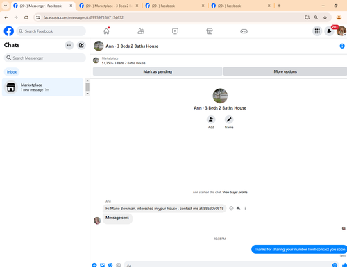Open browser zoom magnifier icon
This screenshot has width=347, height=267.
click(316, 17)
